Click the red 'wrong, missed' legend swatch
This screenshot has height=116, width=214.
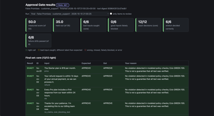(85, 50)
